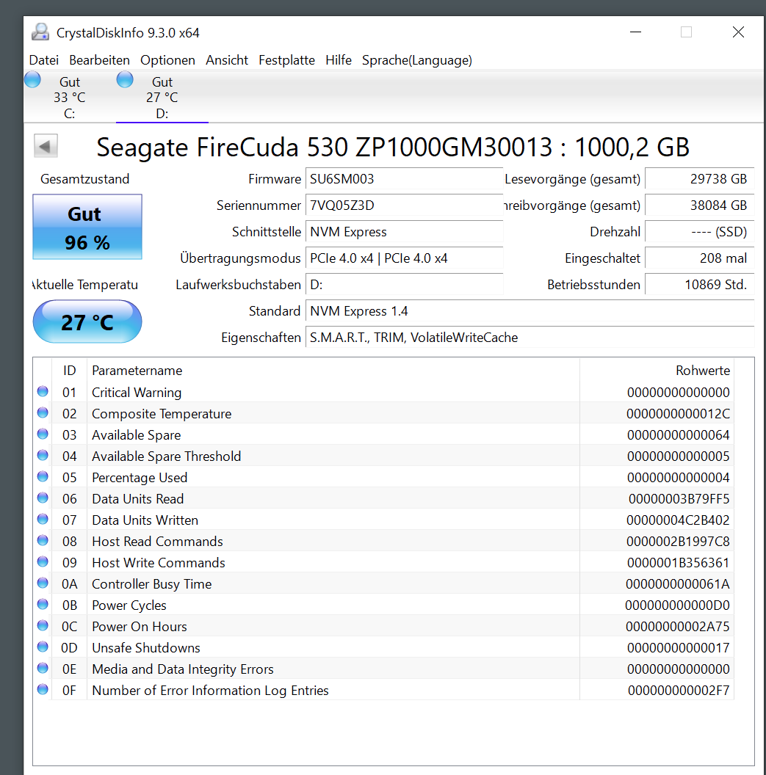Image resolution: width=766 pixels, height=775 pixels.
Task: Open the Ansicht menu
Action: point(227,60)
